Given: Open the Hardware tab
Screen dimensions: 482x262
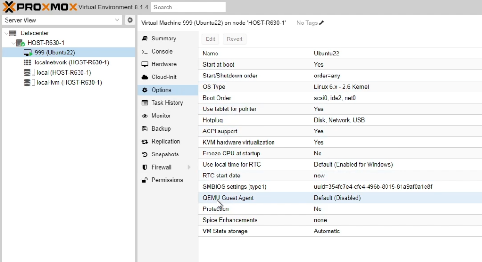Looking at the screenshot, I should [168, 64].
